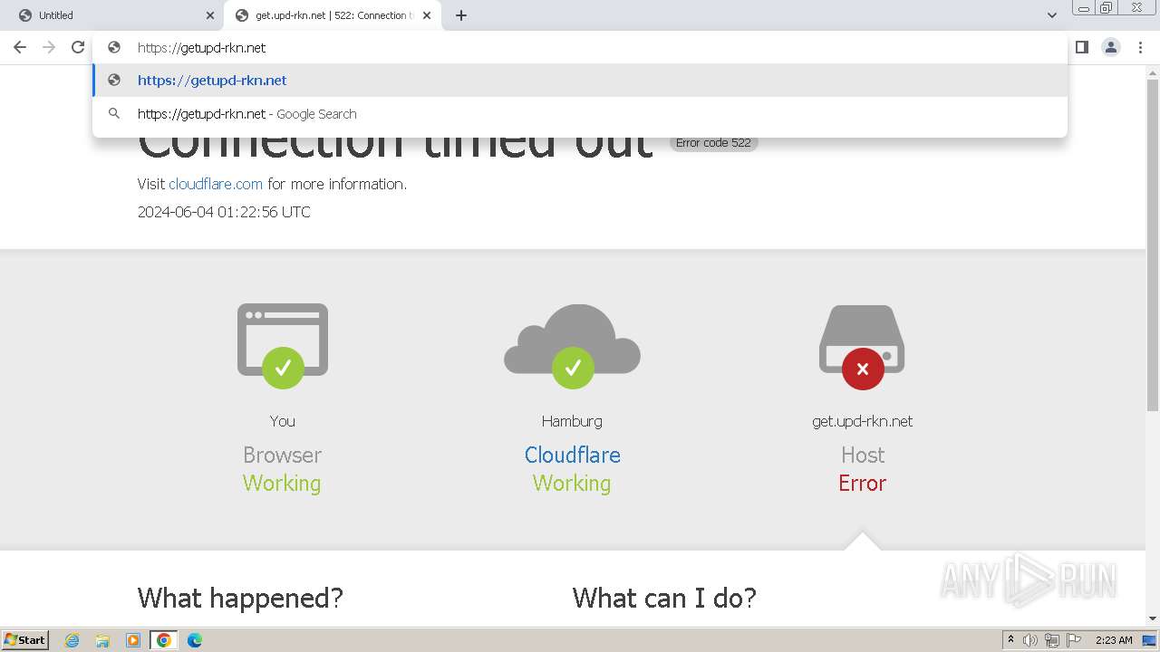
Task: Click the page vertical scrollbar thumb
Action: pos(1153,244)
